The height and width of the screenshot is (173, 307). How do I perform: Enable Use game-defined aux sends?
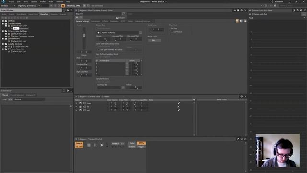(98, 50)
